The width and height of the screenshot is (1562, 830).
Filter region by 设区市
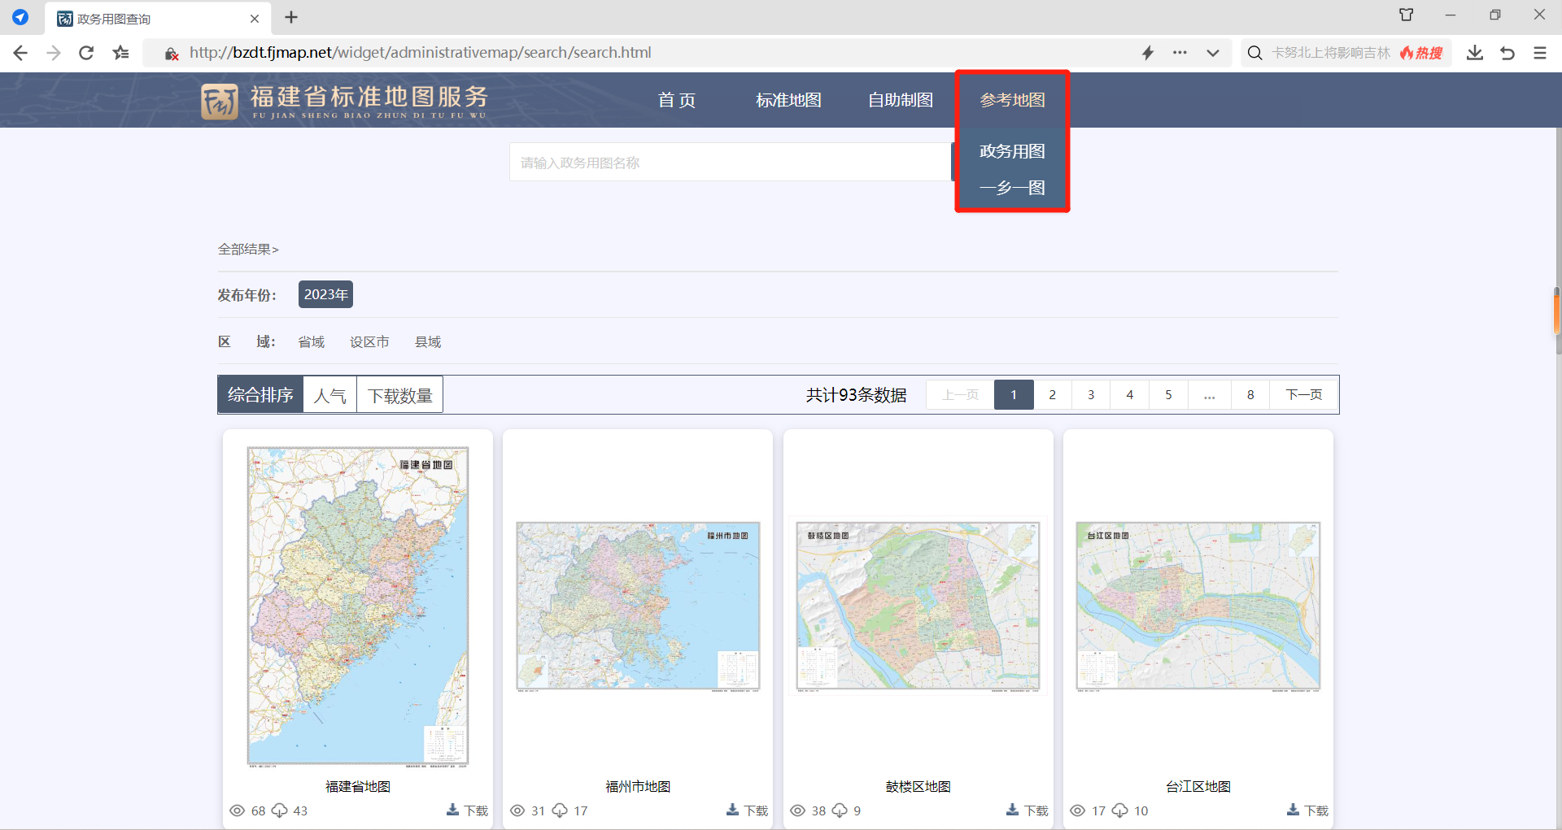click(369, 342)
